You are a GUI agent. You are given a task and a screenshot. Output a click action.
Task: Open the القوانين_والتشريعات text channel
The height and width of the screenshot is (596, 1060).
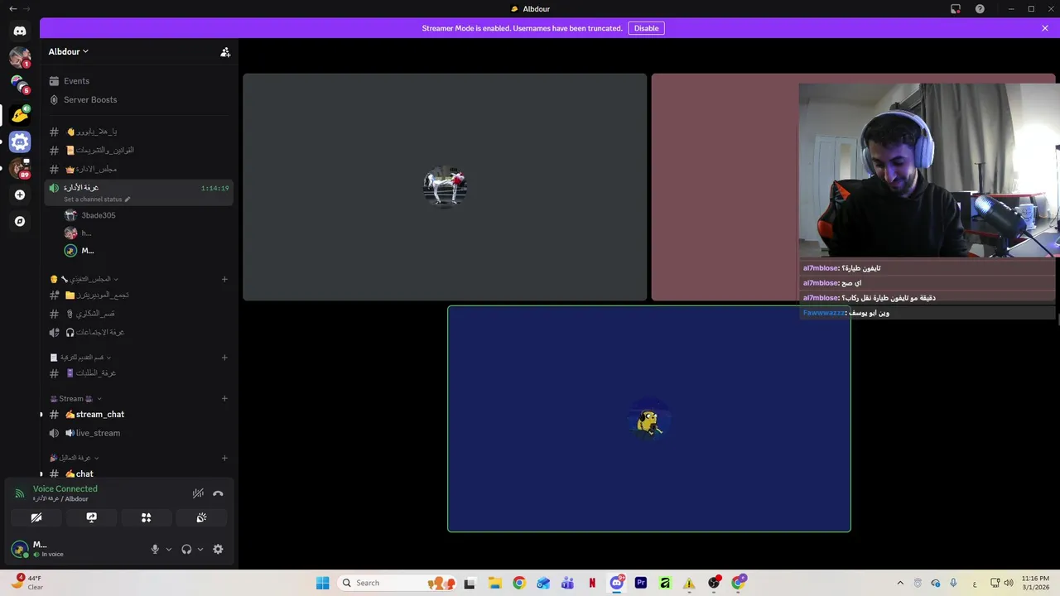click(x=139, y=150)
